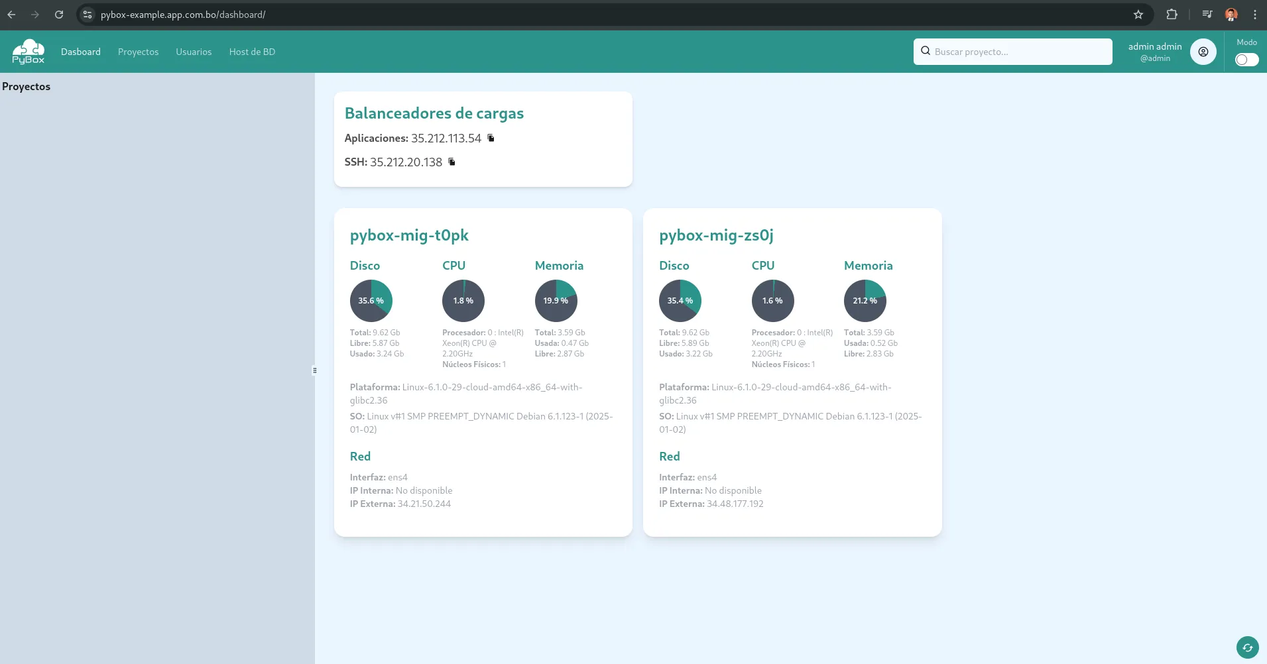
Task: Open the pybox-mig-zs0j server title
Action: pyautogui.click(x=716, y=235)
